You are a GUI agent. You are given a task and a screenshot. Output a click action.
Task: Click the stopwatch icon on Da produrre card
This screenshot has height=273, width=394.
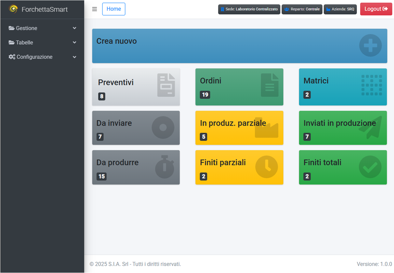click(x=164, y=167)
